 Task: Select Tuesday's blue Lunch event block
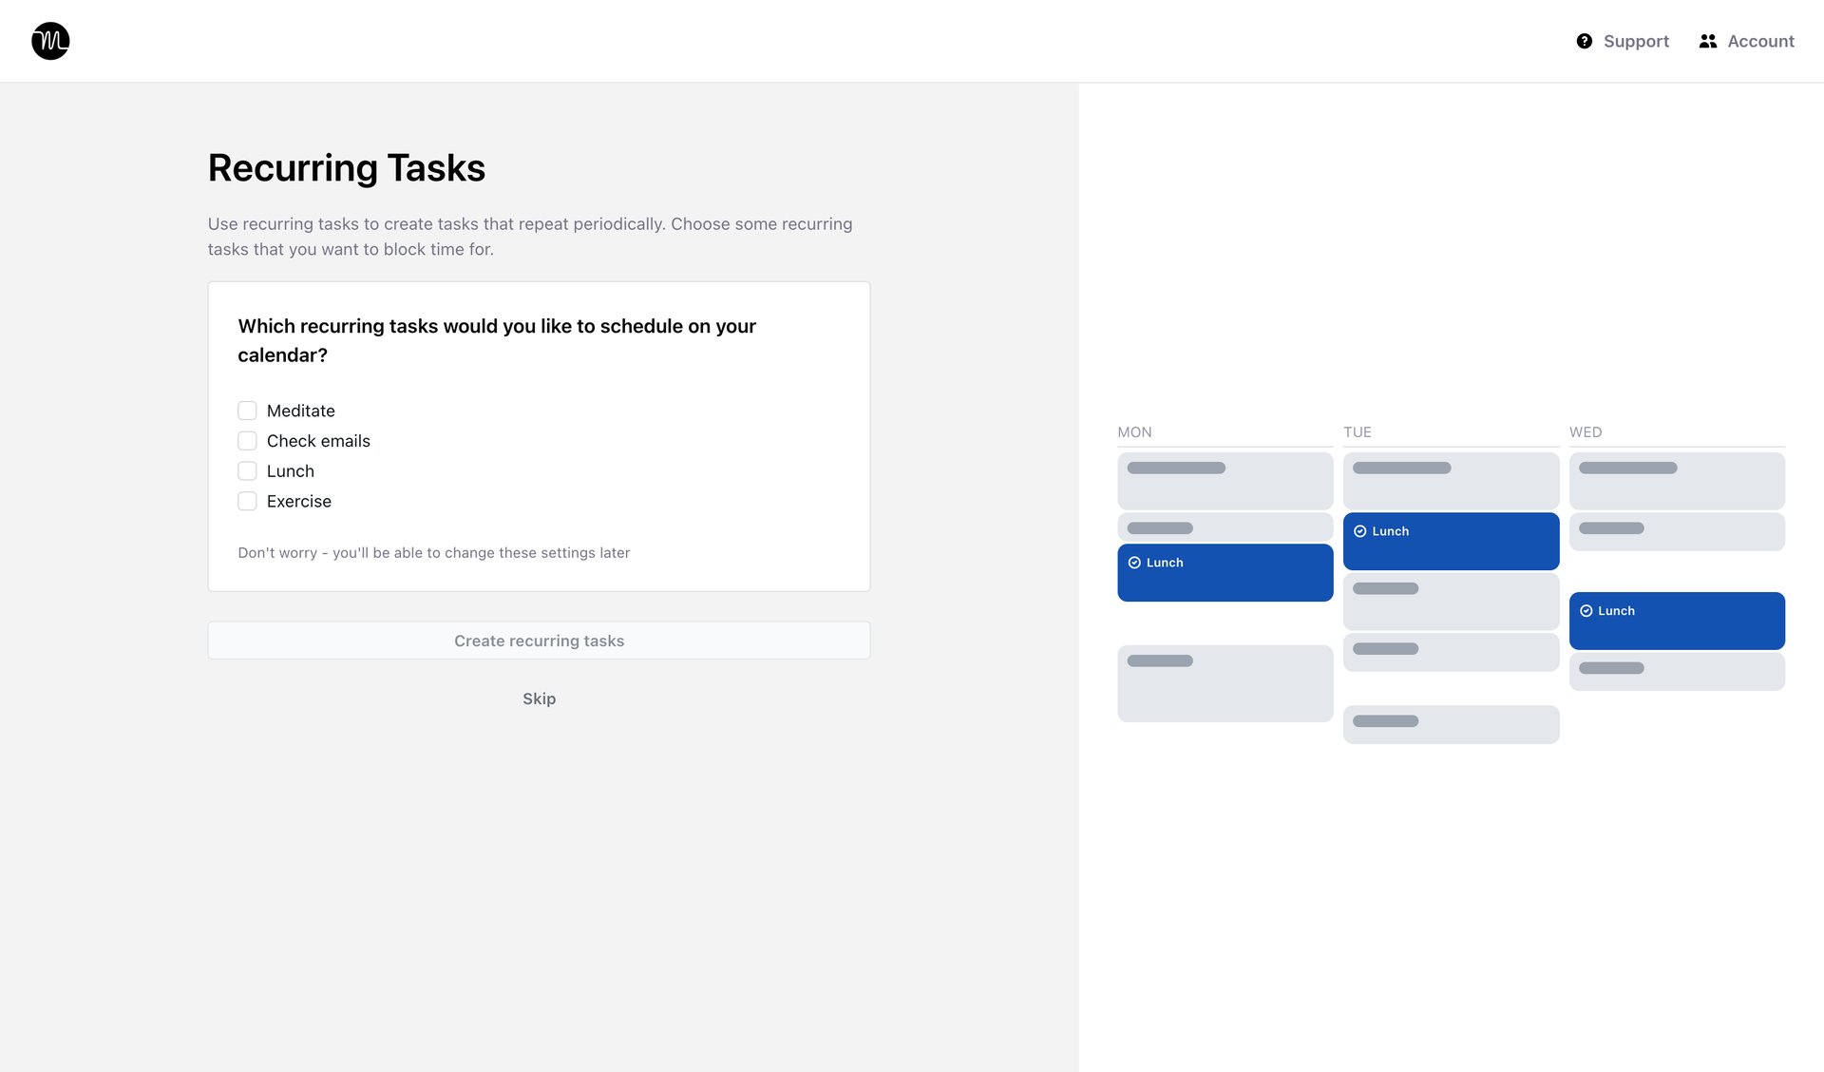click(1451, 540)
